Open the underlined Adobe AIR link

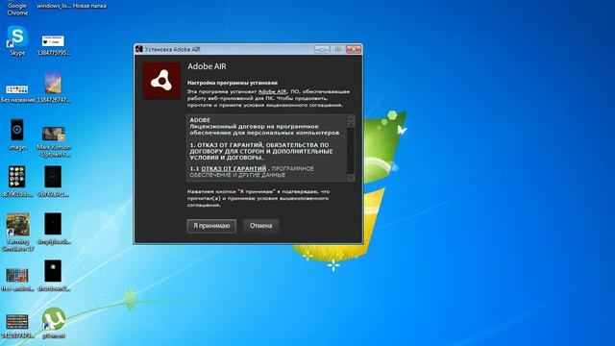[272, 91]
